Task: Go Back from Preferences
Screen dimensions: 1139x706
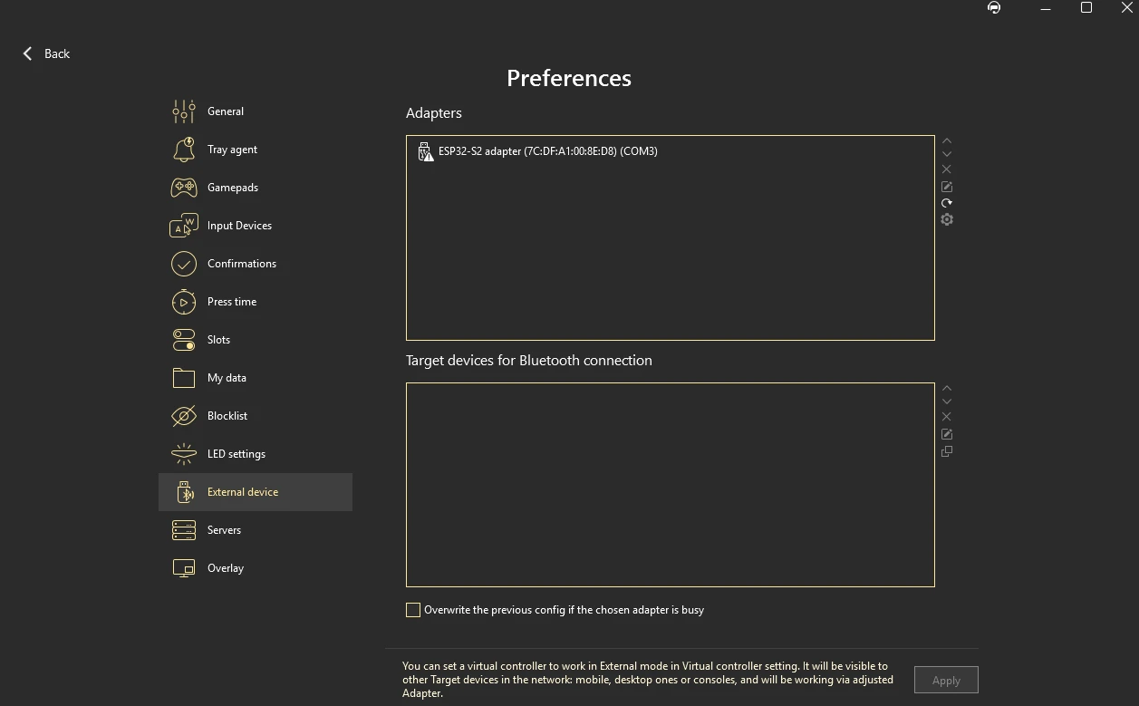Action: [x=46, y=53]
